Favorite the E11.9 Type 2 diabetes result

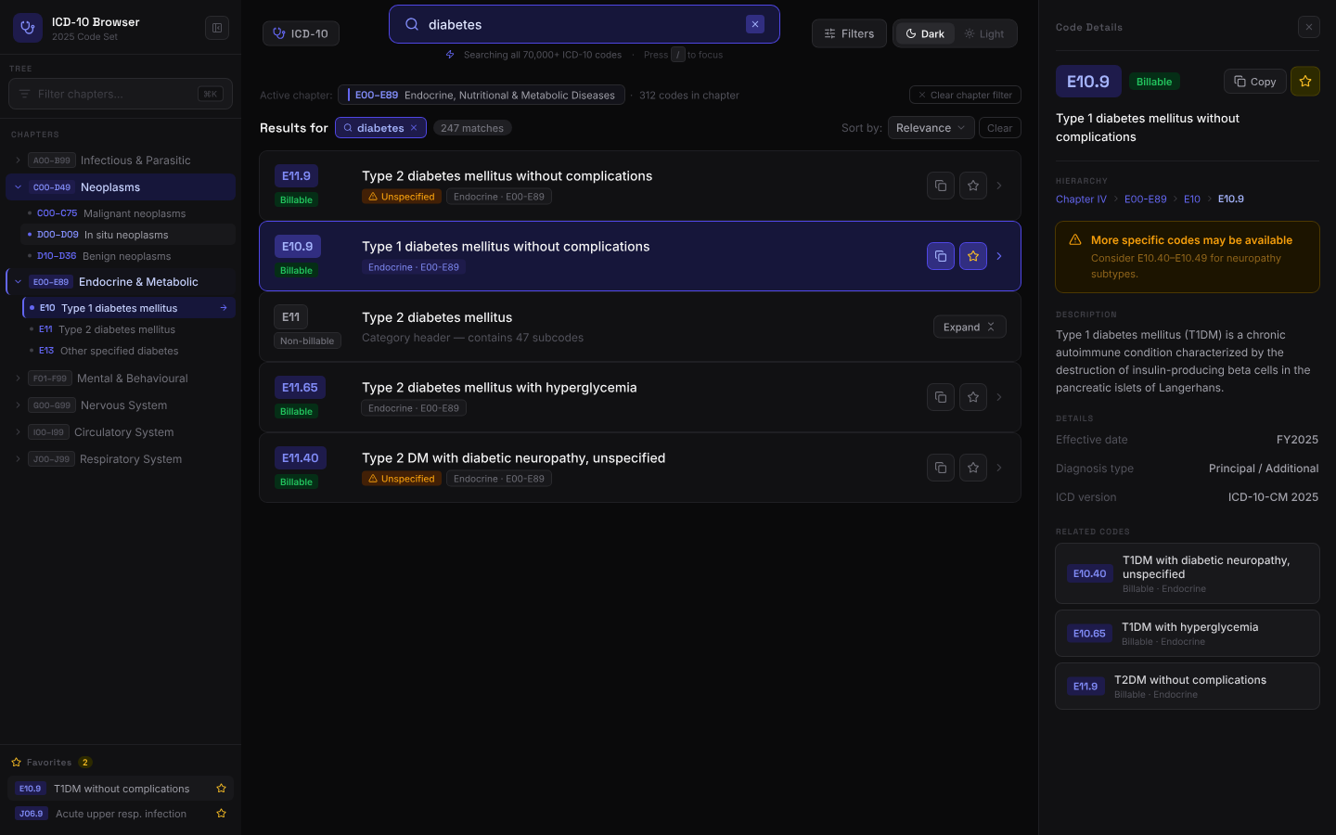click(972, 185)
